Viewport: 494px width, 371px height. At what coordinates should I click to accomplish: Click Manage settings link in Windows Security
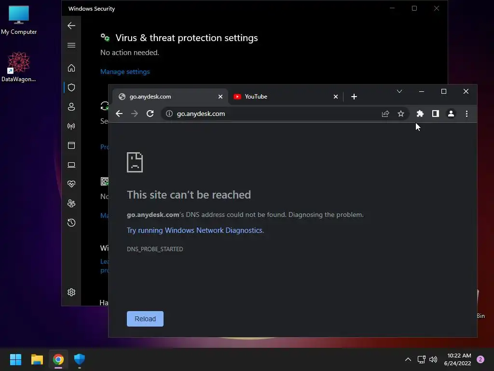tap(125, 71)
